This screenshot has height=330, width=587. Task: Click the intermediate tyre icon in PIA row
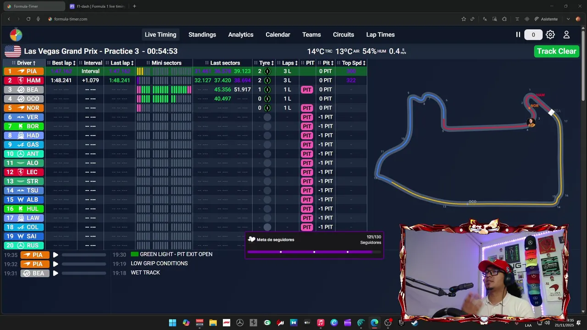(x=267, y=71)
